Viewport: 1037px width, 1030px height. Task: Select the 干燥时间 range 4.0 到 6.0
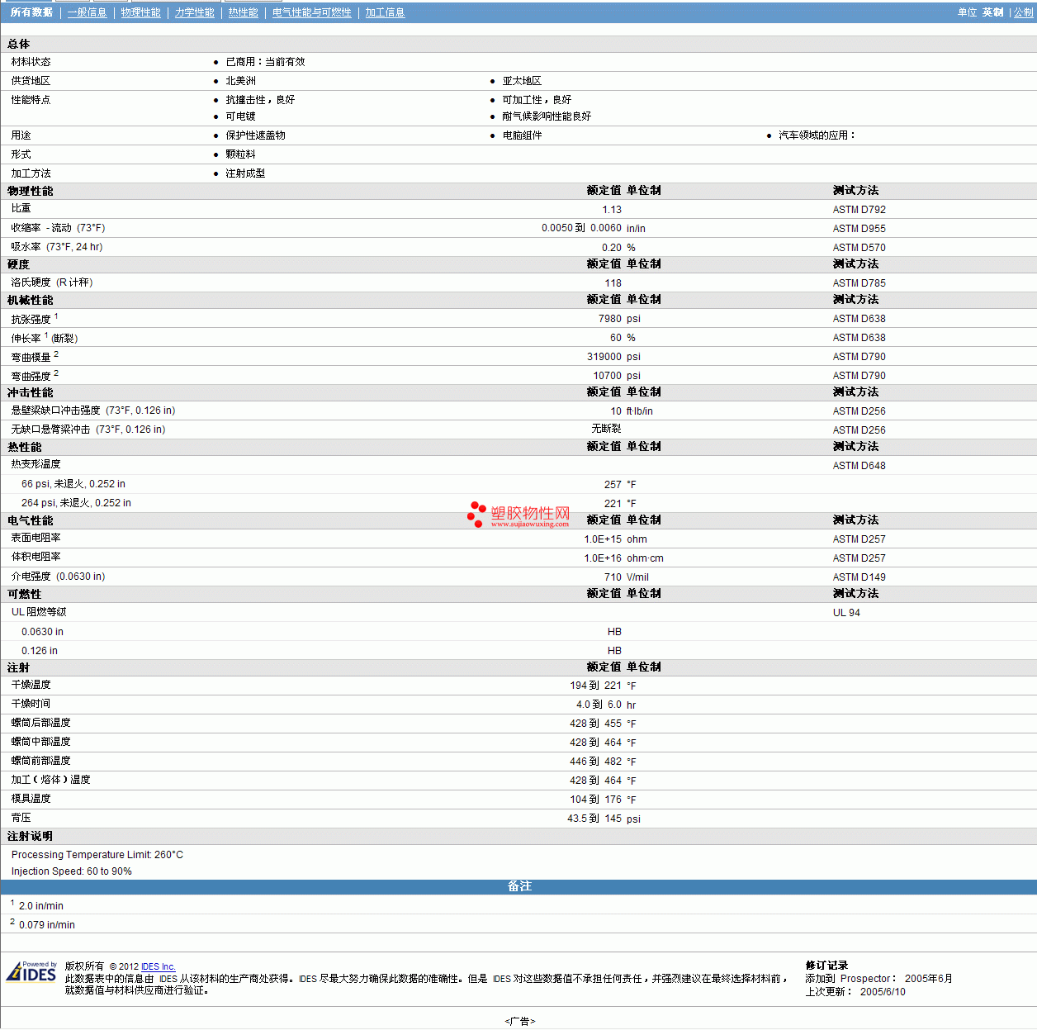tap(599, 705)
